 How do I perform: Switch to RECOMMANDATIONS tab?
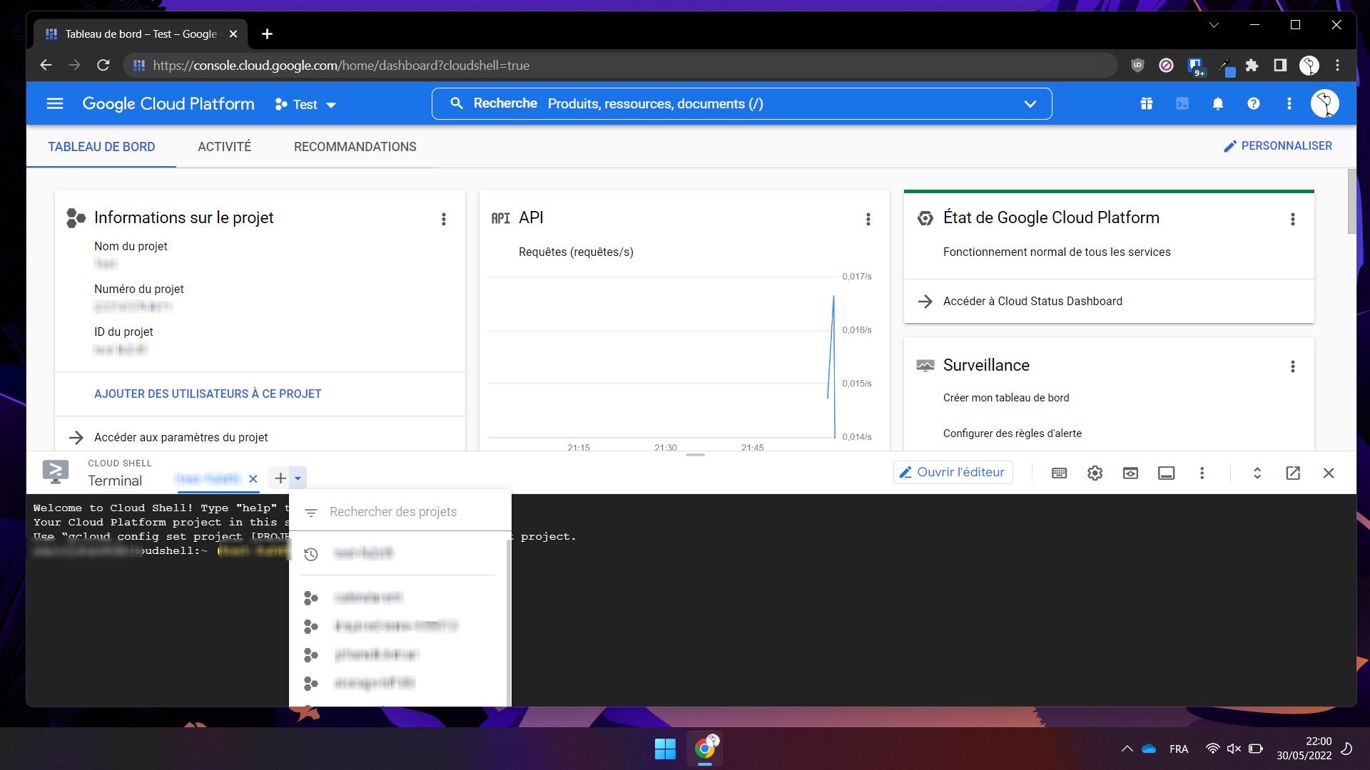pos(355,147)
